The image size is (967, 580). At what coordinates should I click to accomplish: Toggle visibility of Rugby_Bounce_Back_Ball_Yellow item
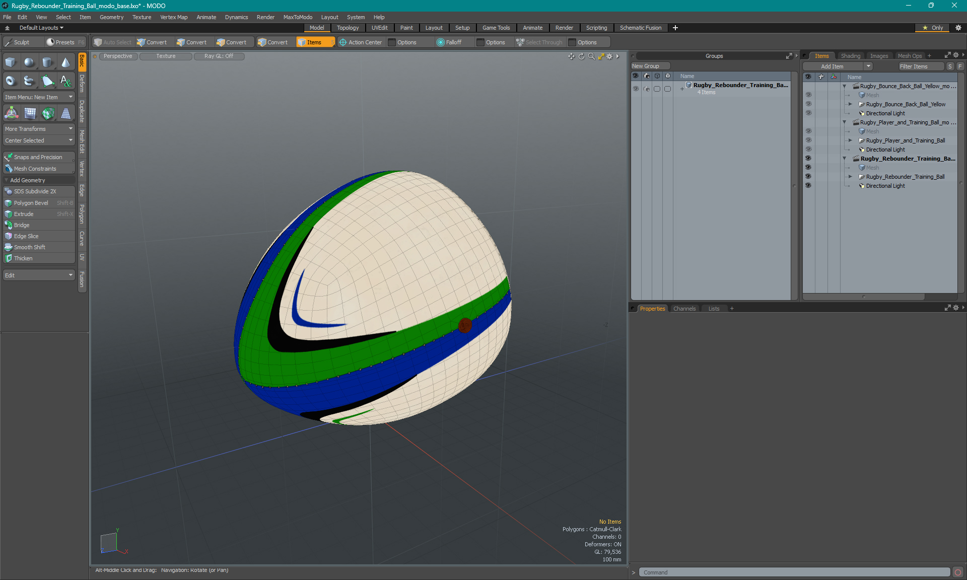point(808,104)
